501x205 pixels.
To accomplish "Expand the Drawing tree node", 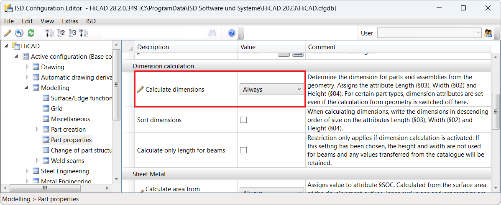I will (x=27, y=67).
